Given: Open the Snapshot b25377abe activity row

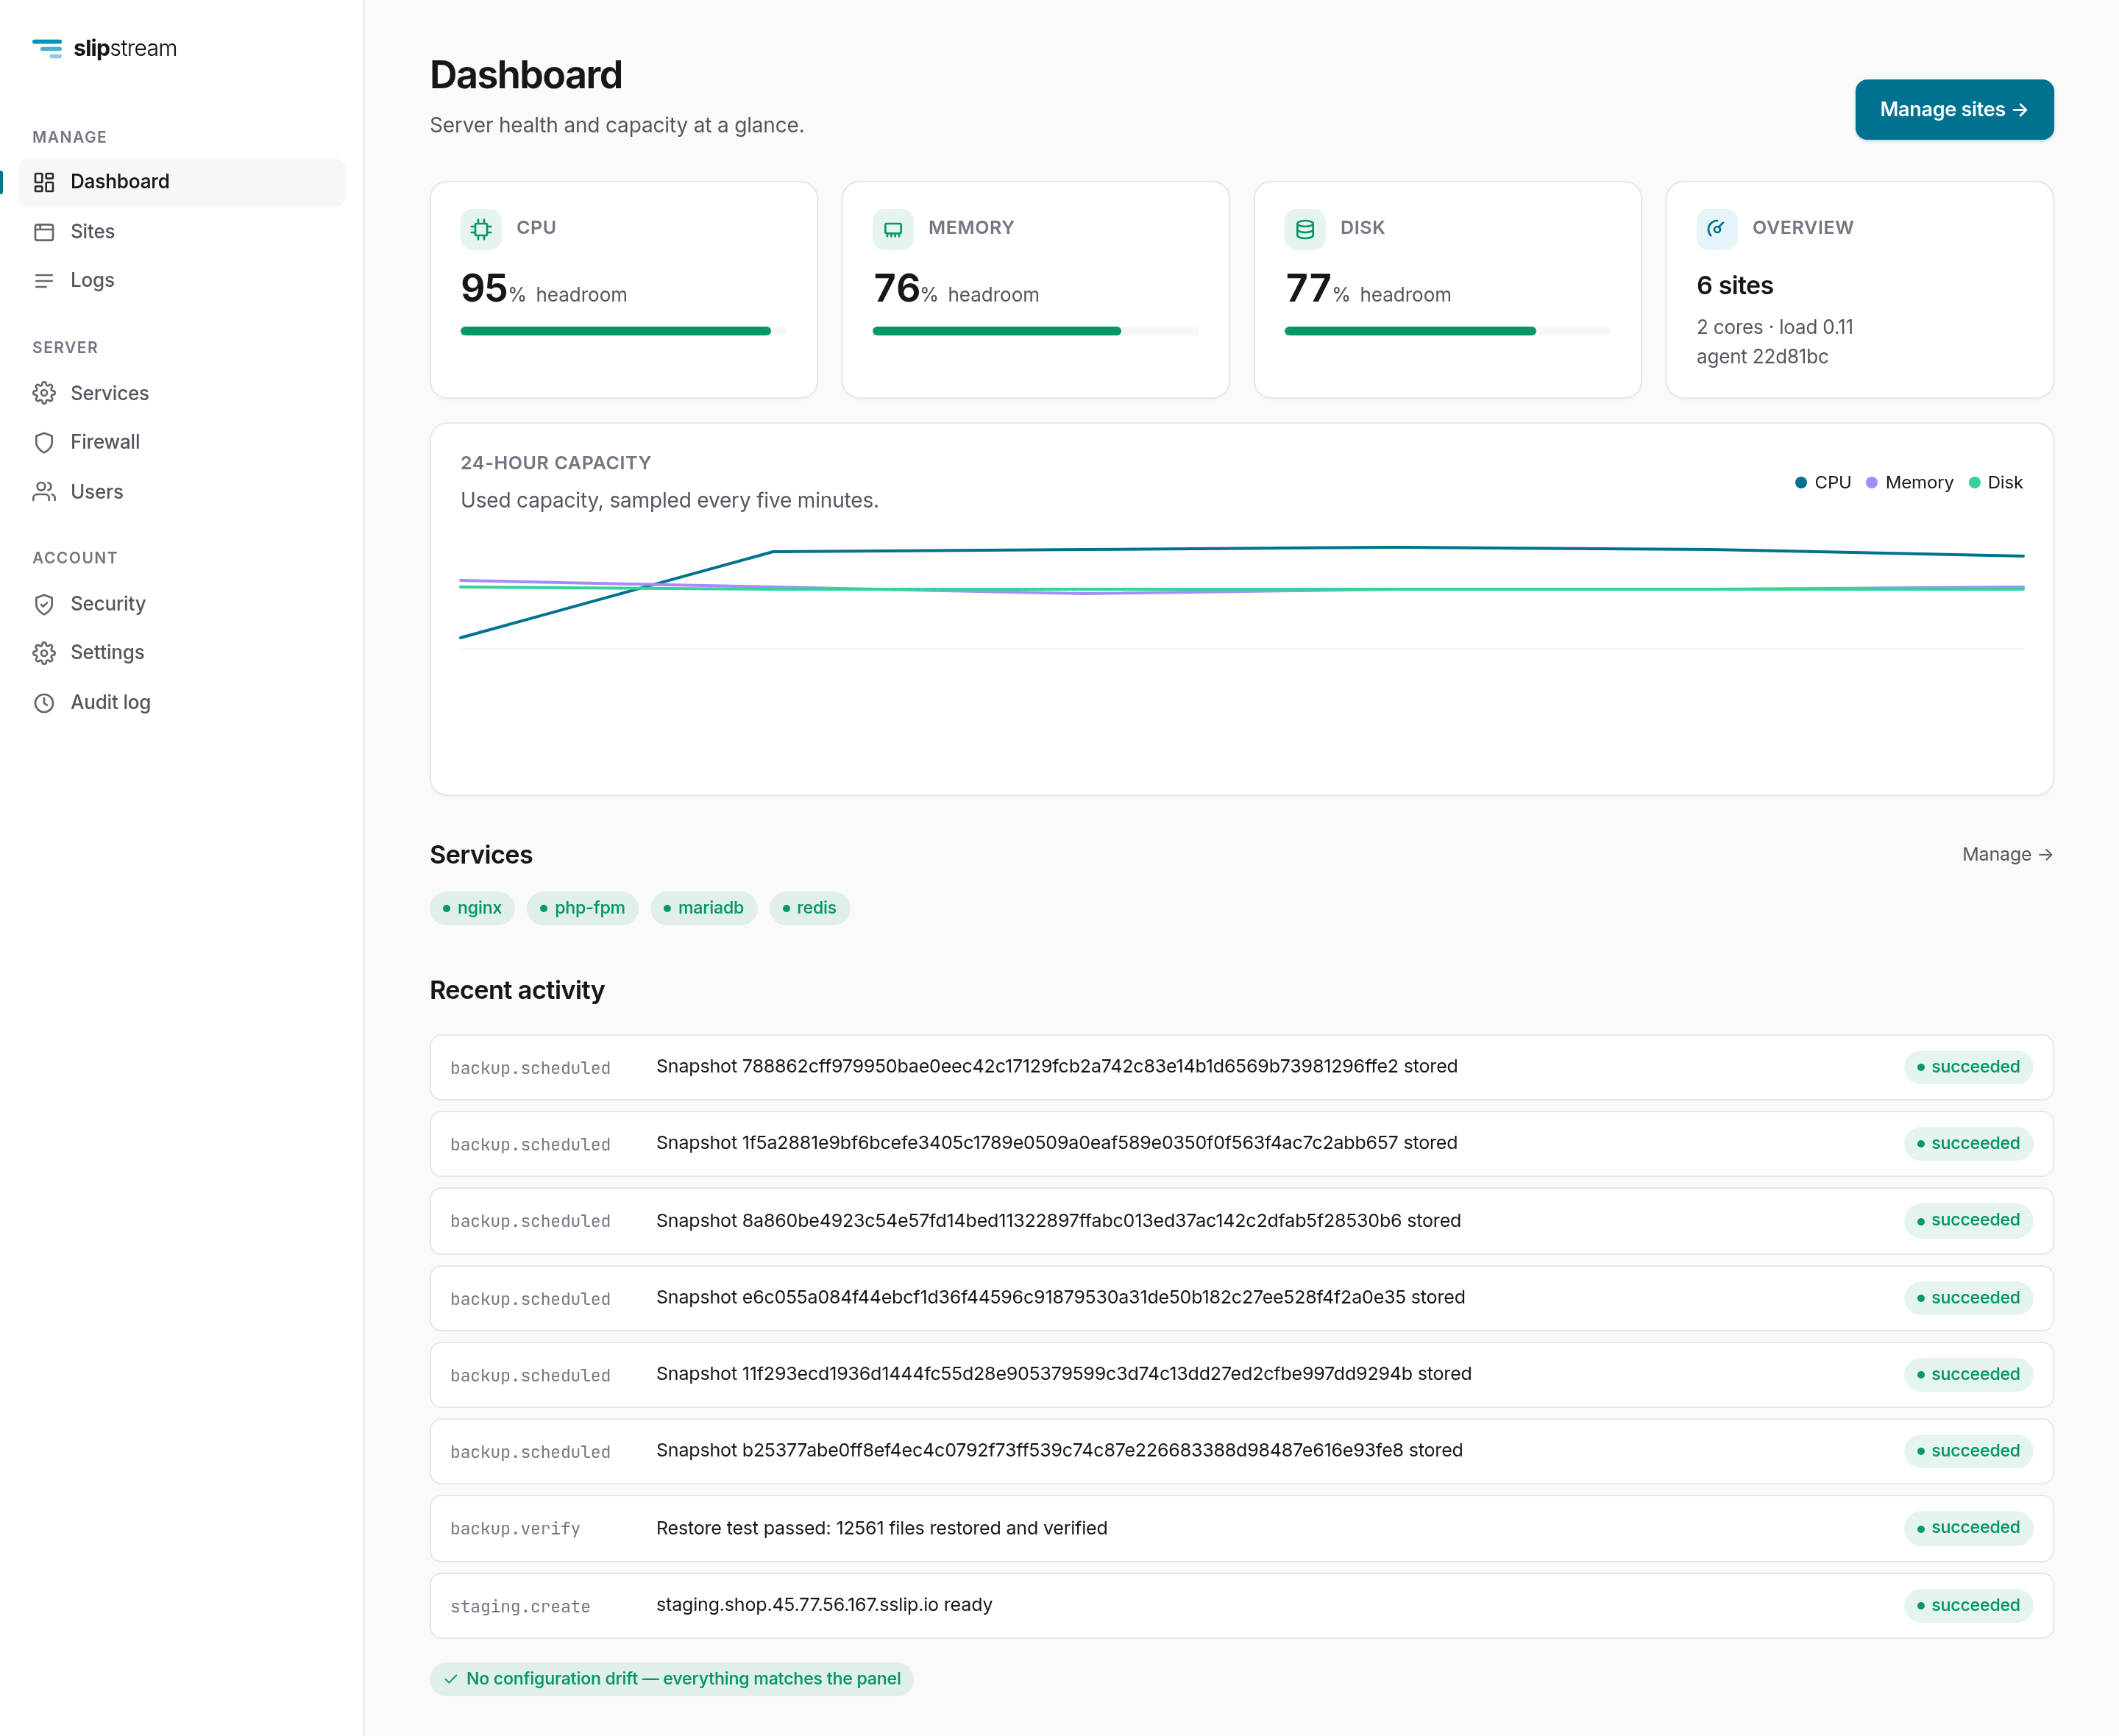Looking at the screenshot, I should tap(1242, 1451).
